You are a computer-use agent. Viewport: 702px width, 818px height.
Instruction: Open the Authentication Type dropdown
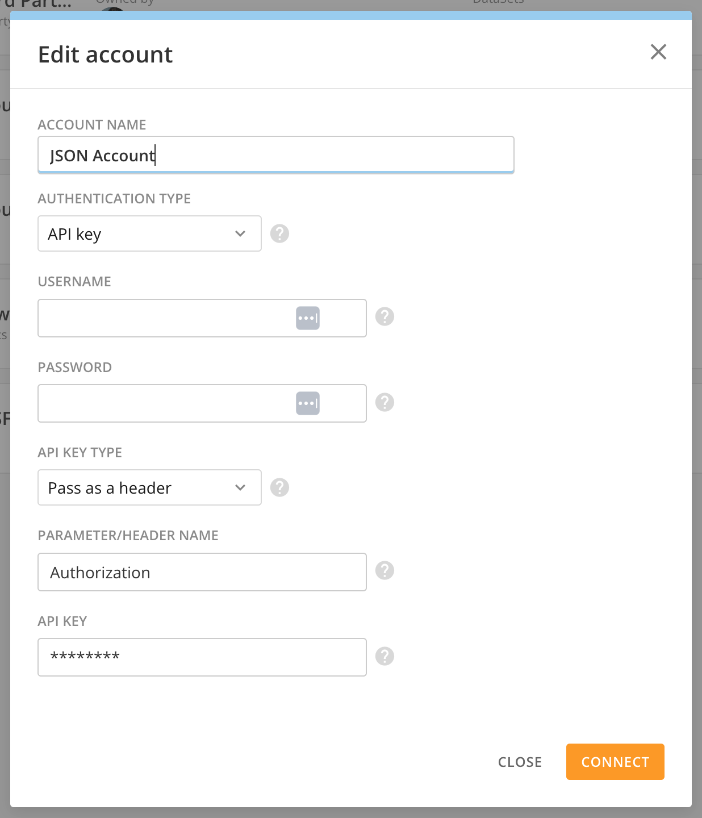point(149,233)
